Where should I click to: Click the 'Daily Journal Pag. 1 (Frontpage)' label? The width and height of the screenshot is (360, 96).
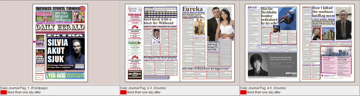[x=24, y=88]
